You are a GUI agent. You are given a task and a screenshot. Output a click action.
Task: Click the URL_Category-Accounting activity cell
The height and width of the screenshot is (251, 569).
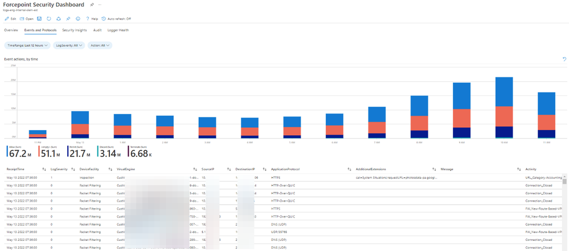tap(543, 178)
